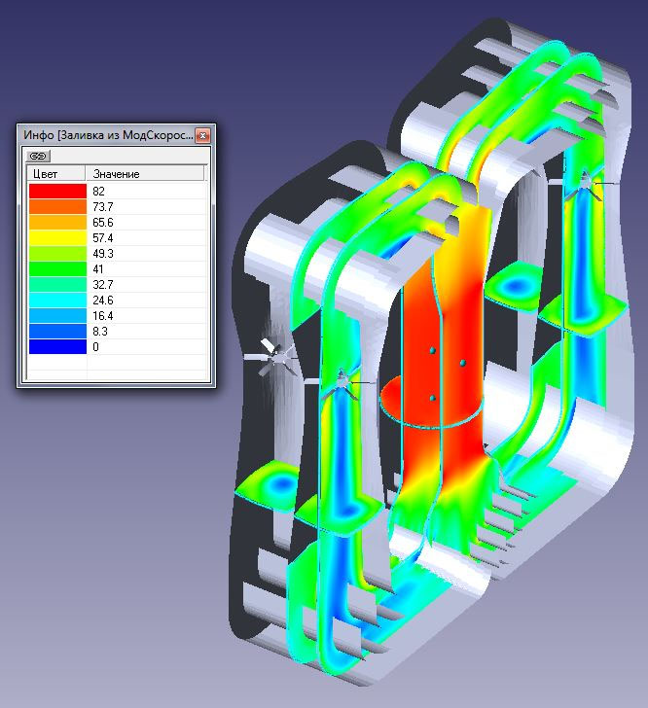
Task: Select the lime swatch for 49.3
Action: [x=57, y=253]
